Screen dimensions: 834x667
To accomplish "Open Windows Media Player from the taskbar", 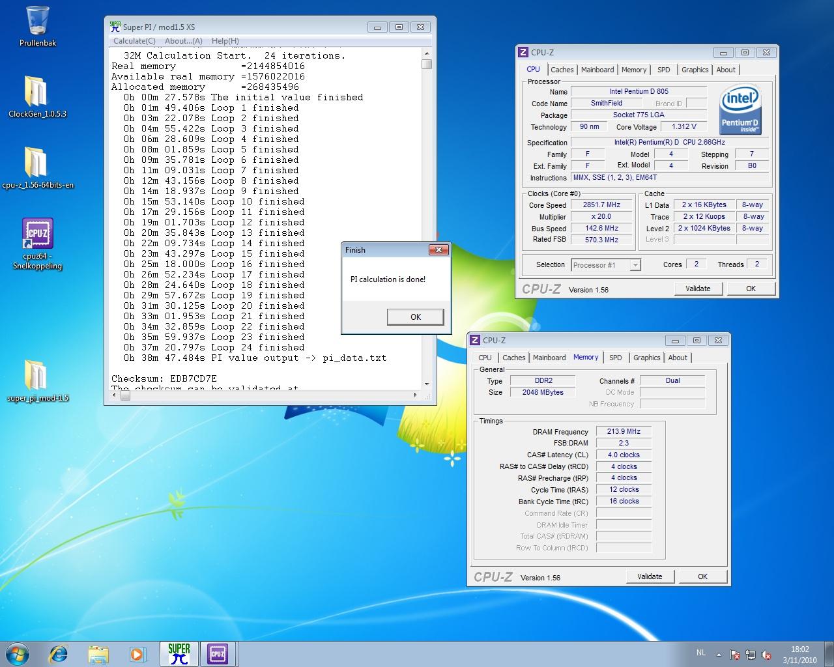I will click(x=138, y=654).
